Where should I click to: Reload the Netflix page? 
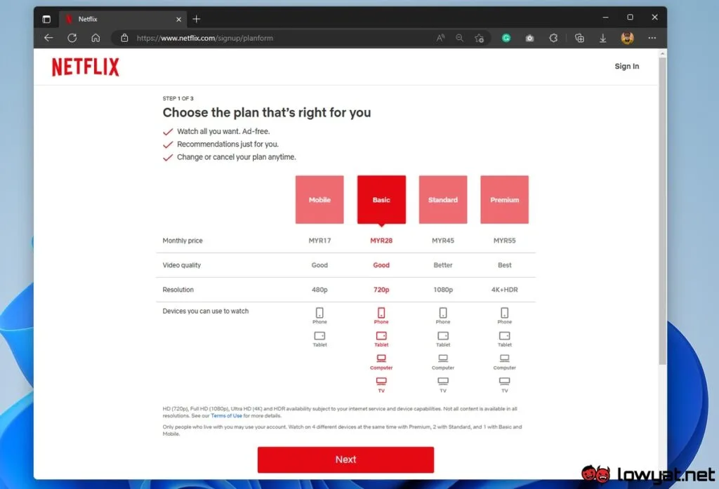point(72,38)
